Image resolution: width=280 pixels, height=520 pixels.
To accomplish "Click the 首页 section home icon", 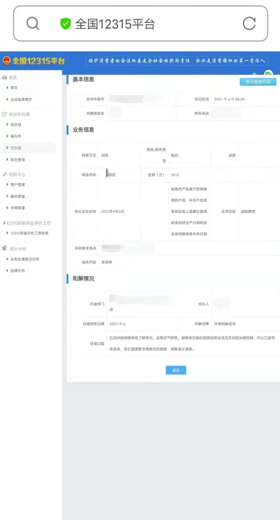I will click(4, 77).
